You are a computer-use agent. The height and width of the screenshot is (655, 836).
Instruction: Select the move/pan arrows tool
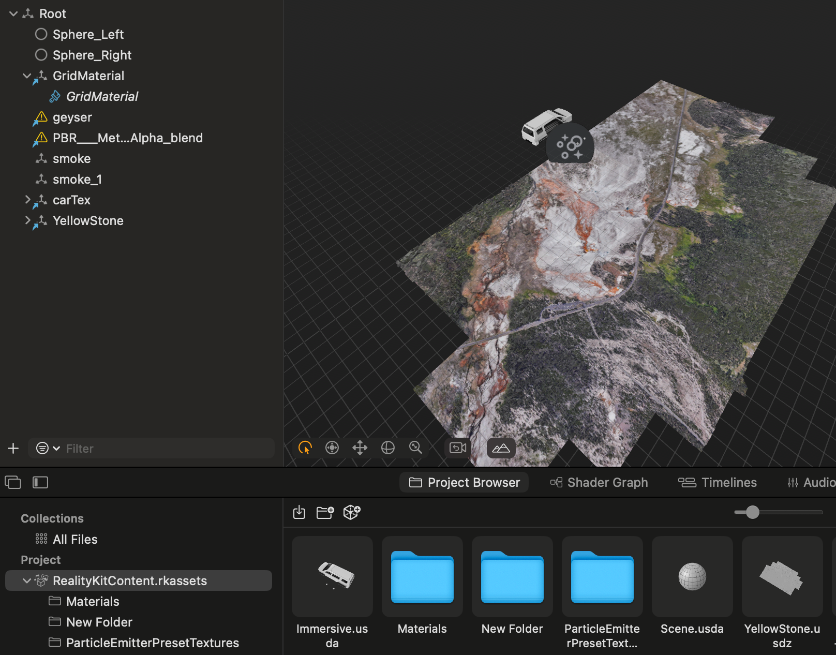360,448
